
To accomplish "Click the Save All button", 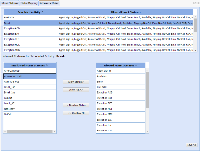I will [191, 145].
